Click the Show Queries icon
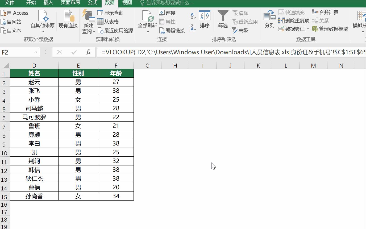366x229 pixels. (100, 13)
